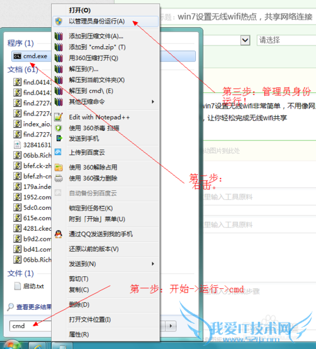Click the archive icon beside 添加到 "cmd.zip"

(x=59, y=47)
